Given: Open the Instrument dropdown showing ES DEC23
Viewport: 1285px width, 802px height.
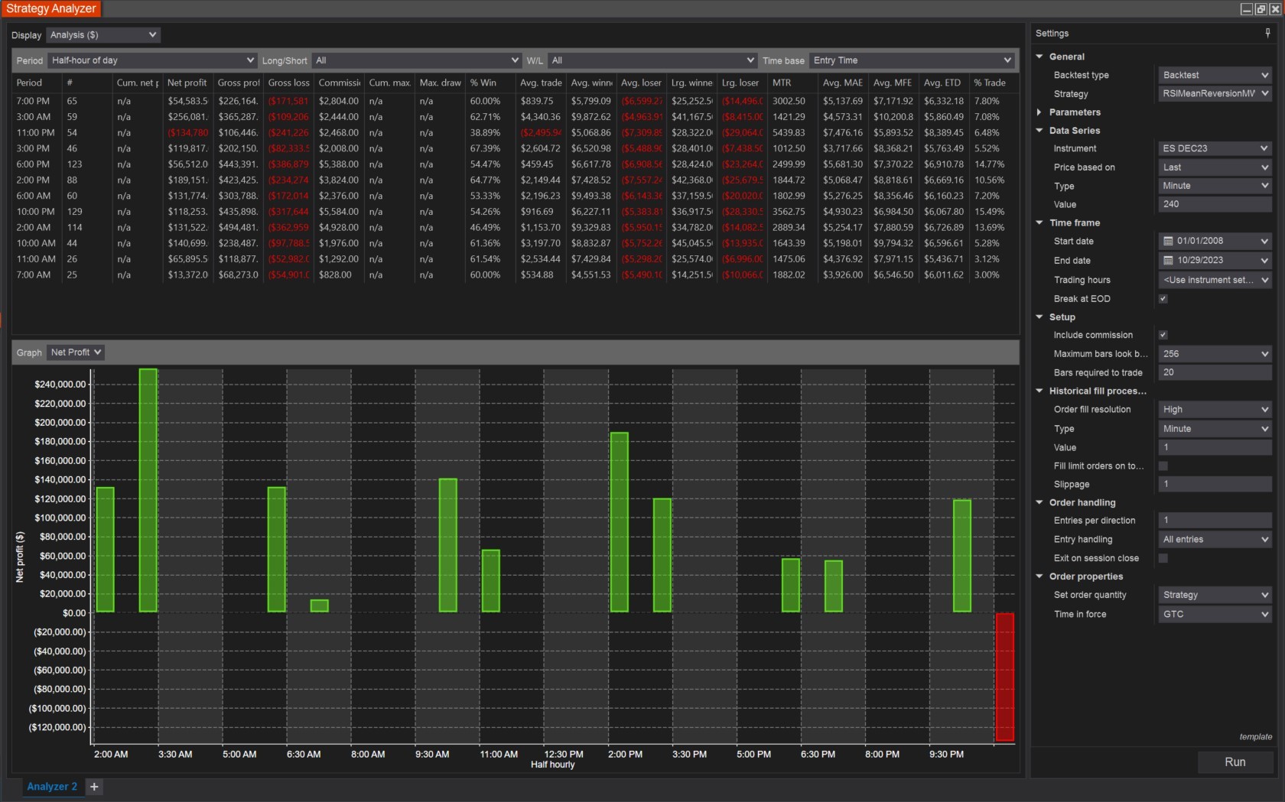Looking at the screenshot, I should 1215,148.
